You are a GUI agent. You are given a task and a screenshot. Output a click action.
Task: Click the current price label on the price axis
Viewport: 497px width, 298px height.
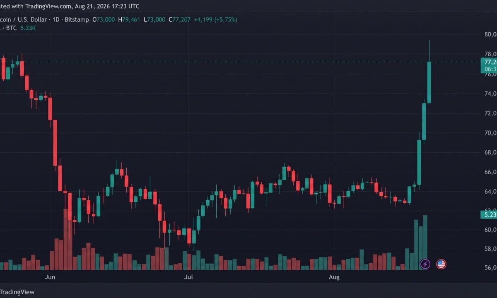pyautogui.click(x=489, y=62)
